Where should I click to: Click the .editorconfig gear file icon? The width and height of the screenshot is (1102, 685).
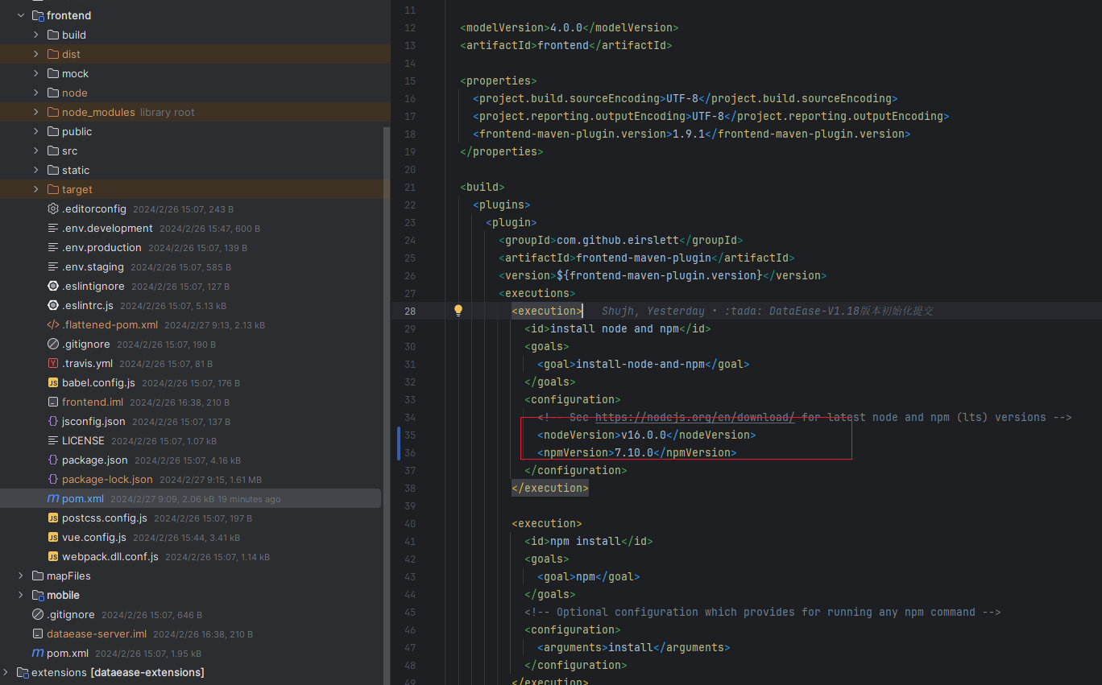pos(53,208)
